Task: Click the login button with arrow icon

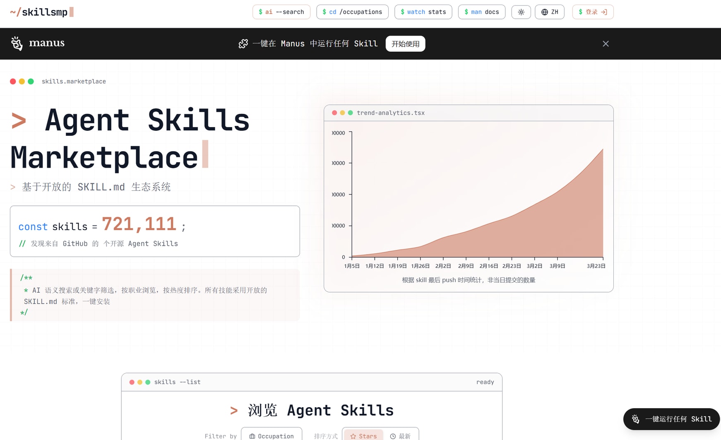Action: (x=592, y=12)
